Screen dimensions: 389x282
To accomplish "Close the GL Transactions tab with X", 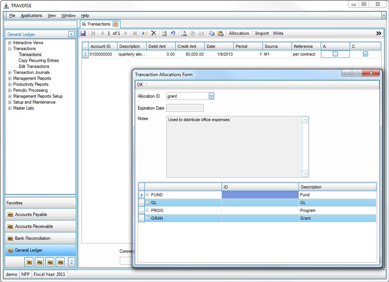I will pyautogui.click(x=116, y=24).
